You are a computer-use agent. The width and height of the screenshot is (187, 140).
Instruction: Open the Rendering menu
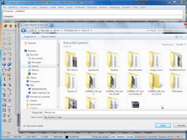click(x=115, y=7)
